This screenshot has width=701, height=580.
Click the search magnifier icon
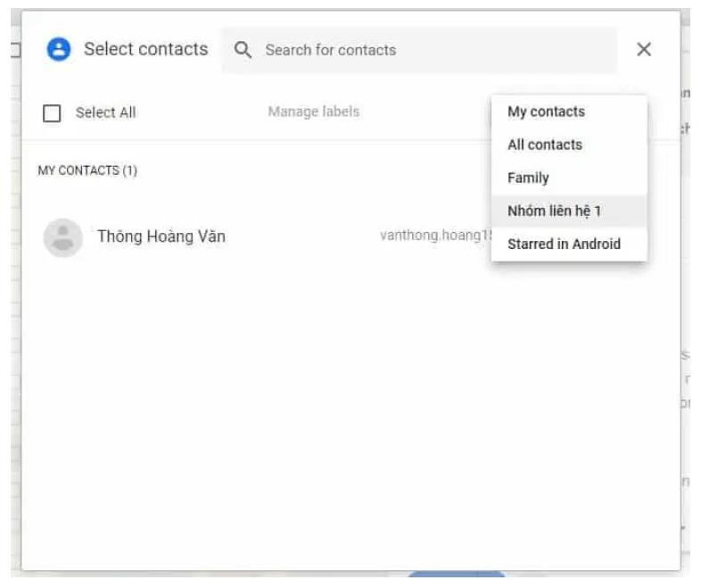point(243,50)
